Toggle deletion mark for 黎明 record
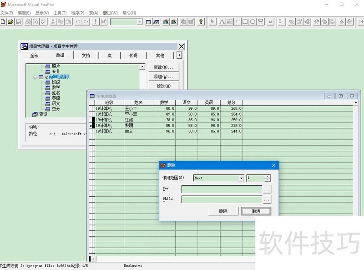 tap(94, 126)
